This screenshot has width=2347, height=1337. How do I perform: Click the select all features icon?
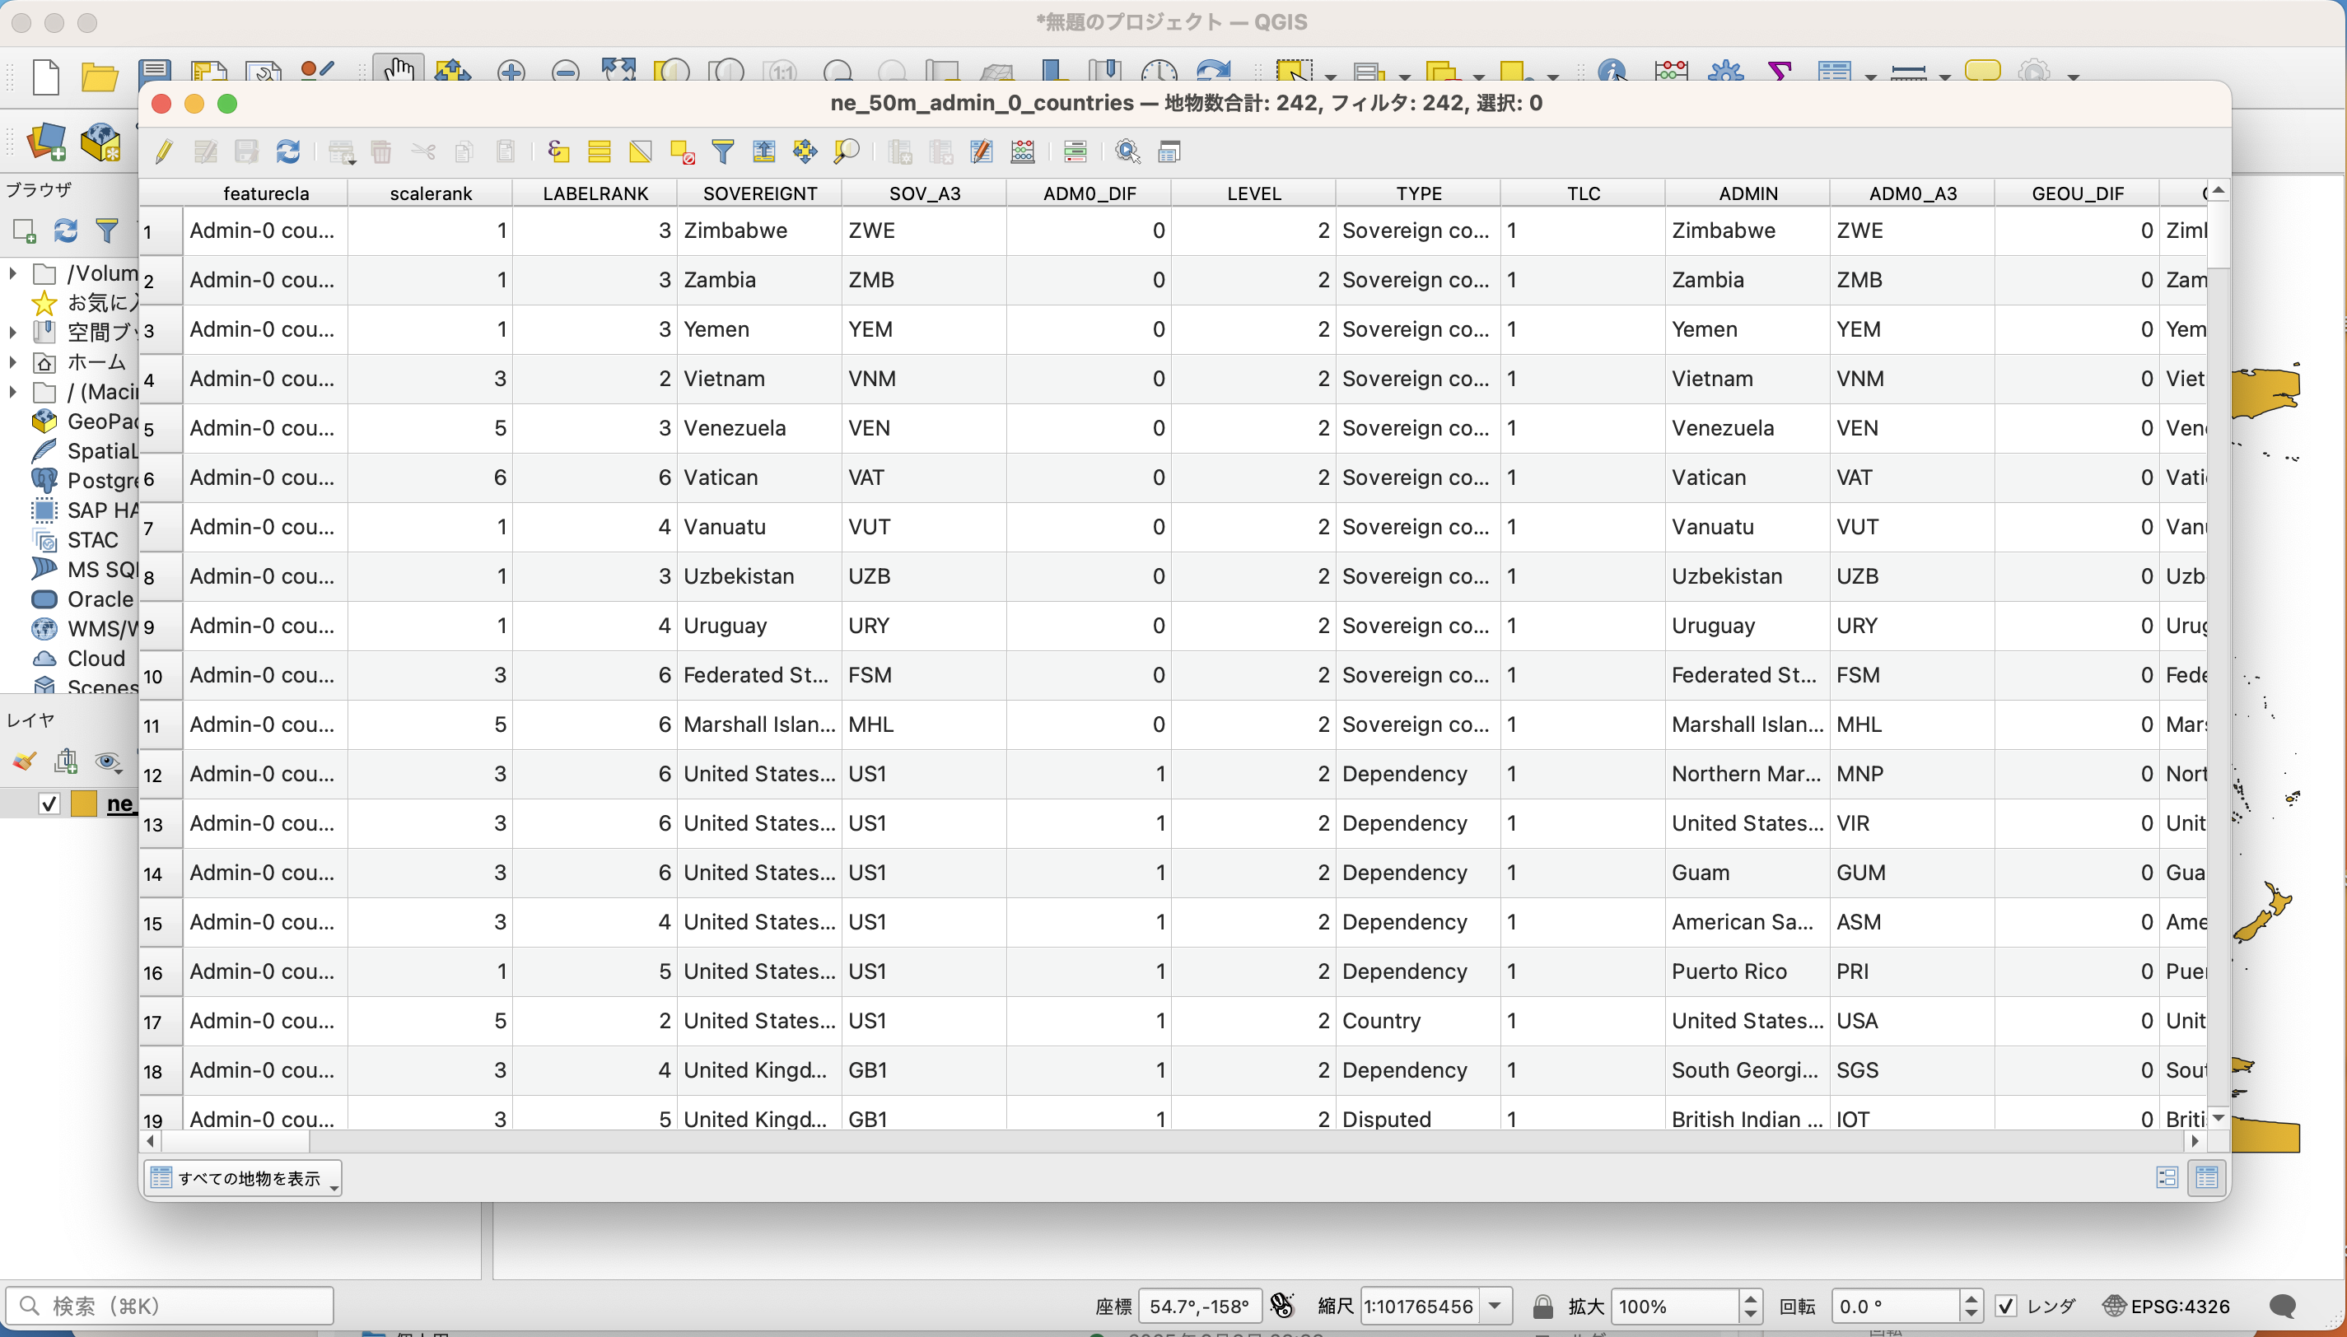click(600, 151)
